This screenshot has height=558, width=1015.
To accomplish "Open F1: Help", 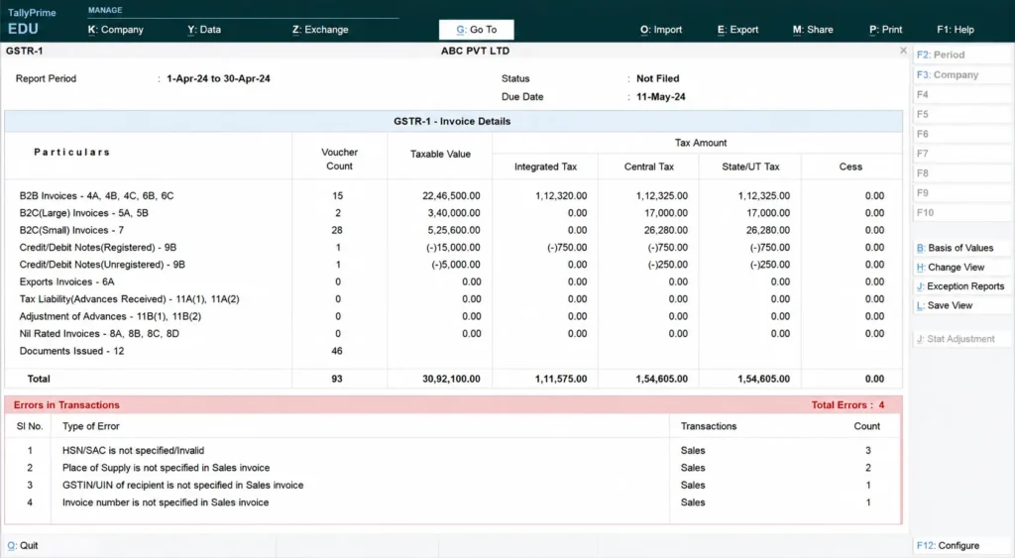I will click(955, 30).
